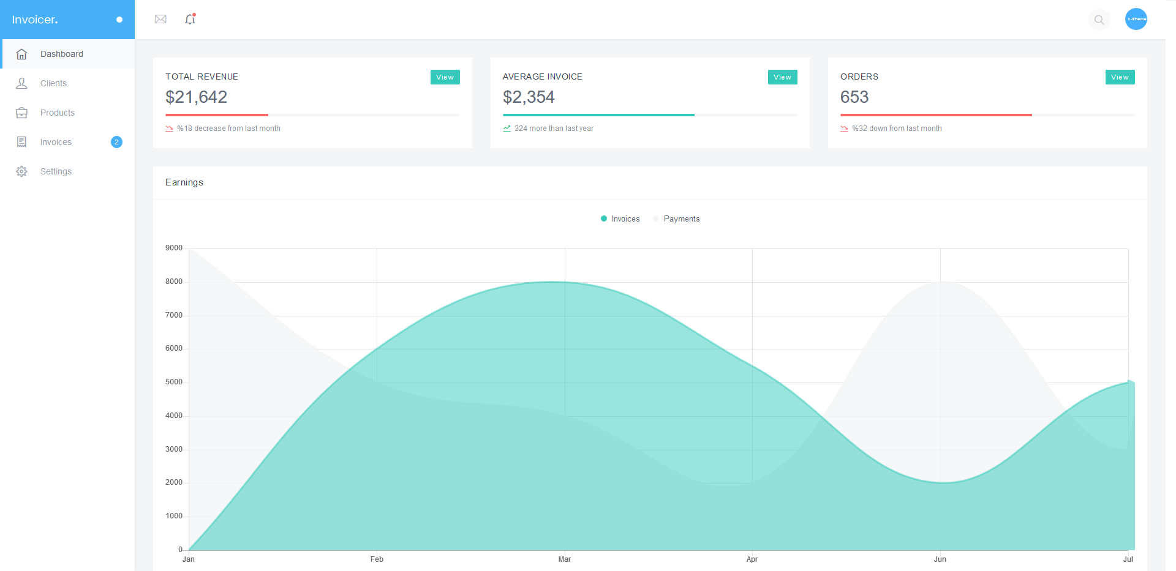This screenshot has width=1176, height=571.
Task: Click the Total Revenue red progress bar
Action: pyautogui.click(x=217, y=115)
